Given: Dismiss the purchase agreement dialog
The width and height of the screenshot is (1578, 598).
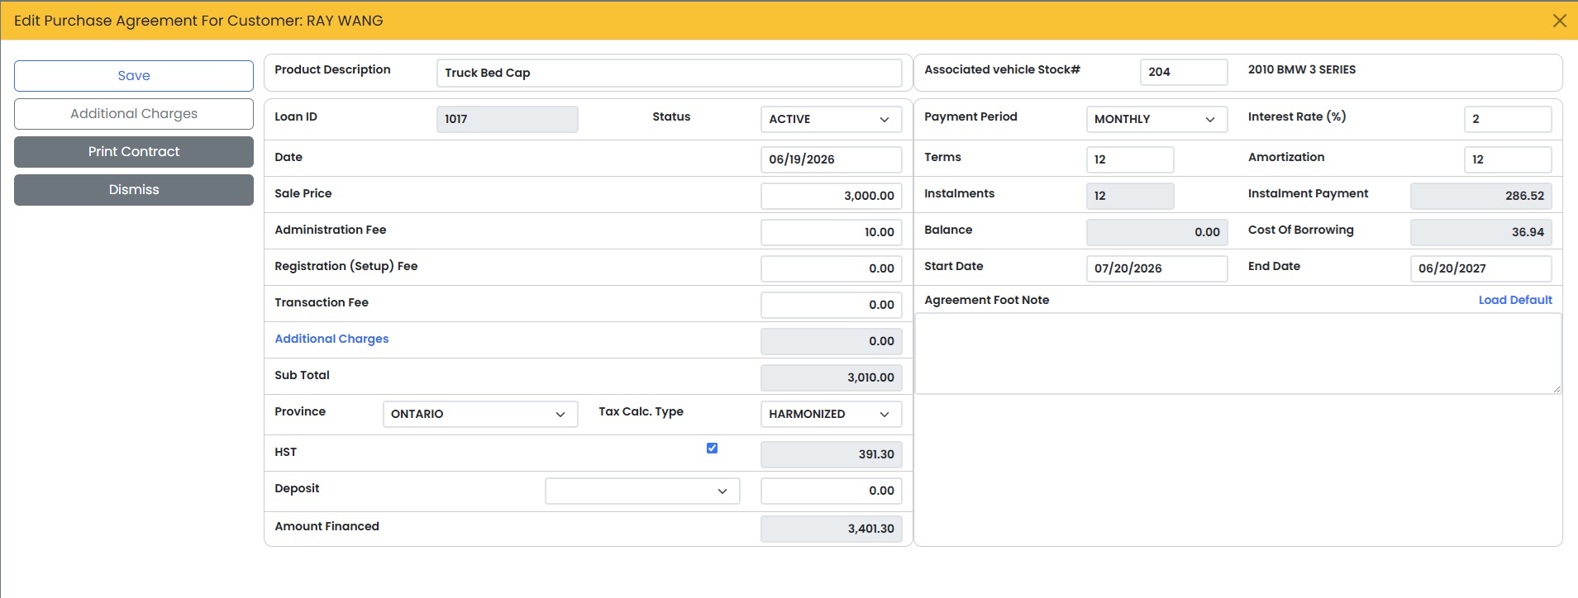Looking at the screenshot, I should [x=134, y=190].
